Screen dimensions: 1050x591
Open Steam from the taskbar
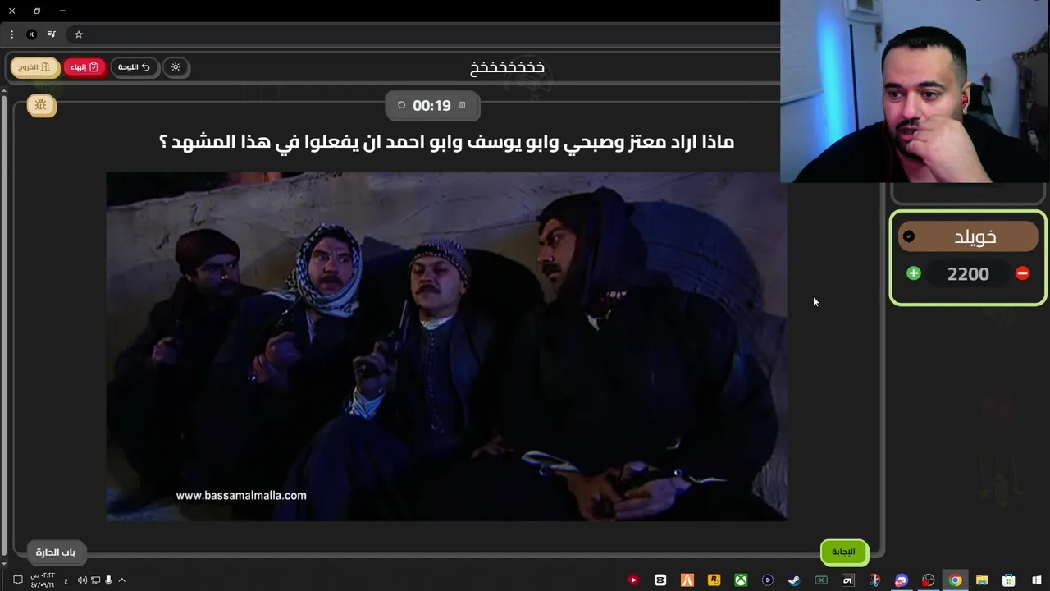click(x=794, y=580)
